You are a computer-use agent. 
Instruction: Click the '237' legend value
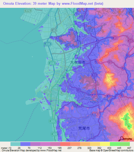(69, 148)
